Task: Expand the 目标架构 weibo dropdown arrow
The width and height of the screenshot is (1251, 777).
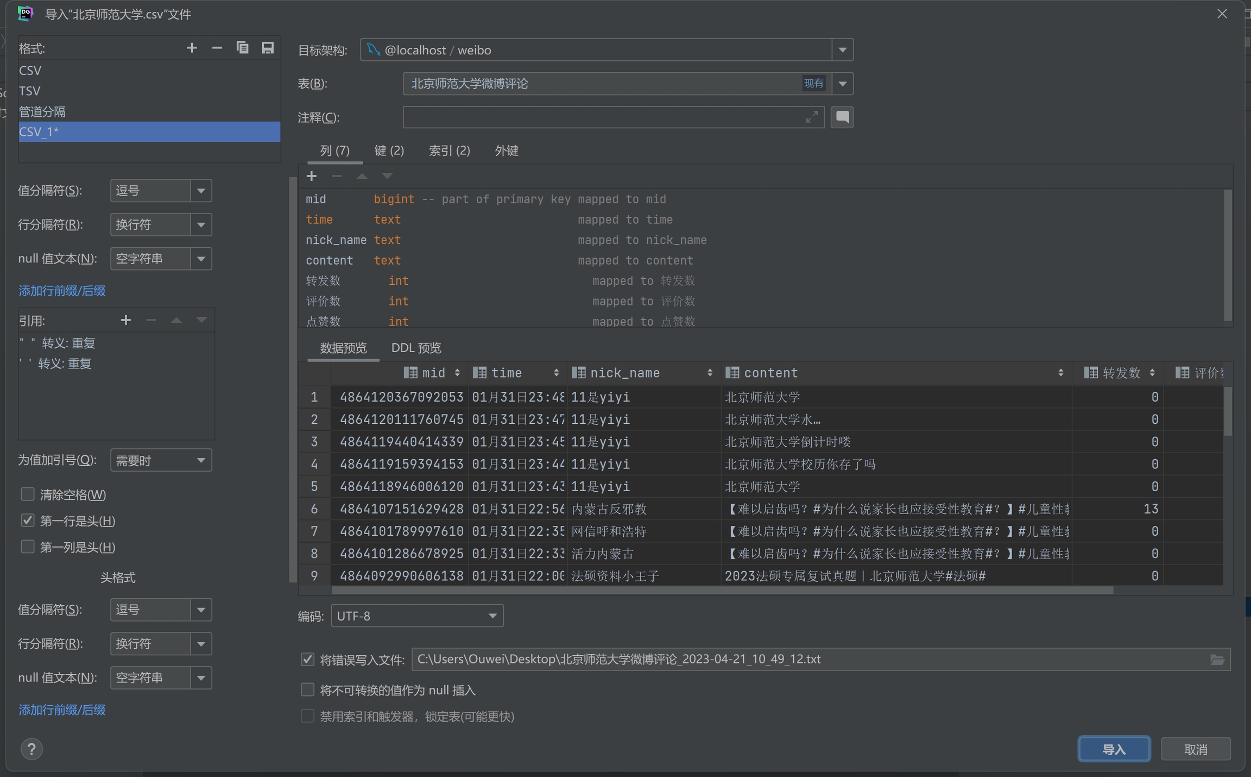Action: click(x=843, y=50)
